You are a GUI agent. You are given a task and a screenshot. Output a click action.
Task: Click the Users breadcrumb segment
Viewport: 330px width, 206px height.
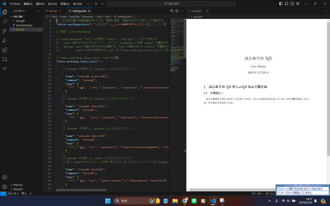[54, 16]
